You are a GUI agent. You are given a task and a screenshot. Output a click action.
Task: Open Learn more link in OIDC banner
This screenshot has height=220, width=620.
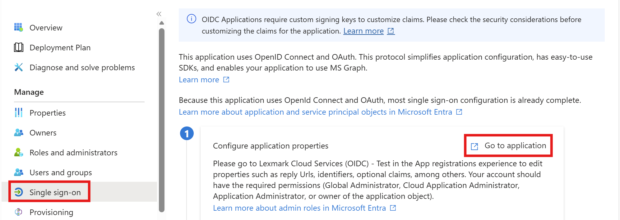coord(363,31)
